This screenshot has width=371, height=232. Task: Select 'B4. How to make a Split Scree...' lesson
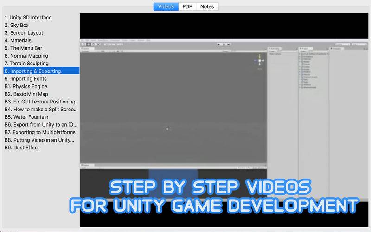(x=41, y=109)
